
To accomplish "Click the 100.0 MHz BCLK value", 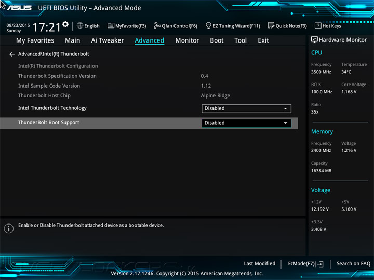I will point(322,92).
